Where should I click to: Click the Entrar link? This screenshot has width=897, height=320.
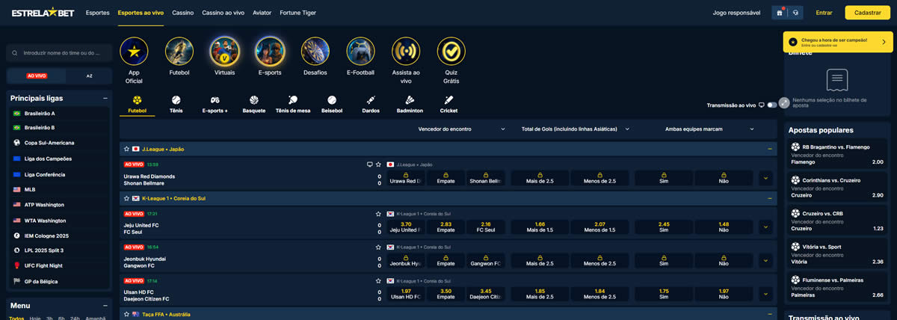(x=824, y=13)
